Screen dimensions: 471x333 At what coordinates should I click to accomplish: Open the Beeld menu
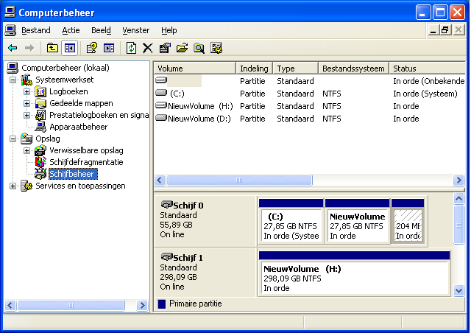[101, 30]
